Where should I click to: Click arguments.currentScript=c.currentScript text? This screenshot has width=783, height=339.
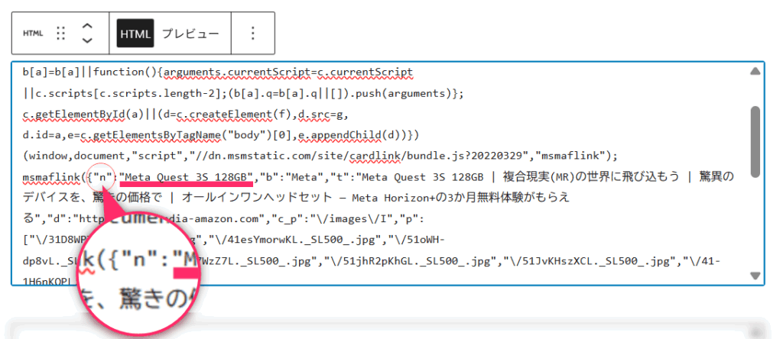tap(288, 73)
